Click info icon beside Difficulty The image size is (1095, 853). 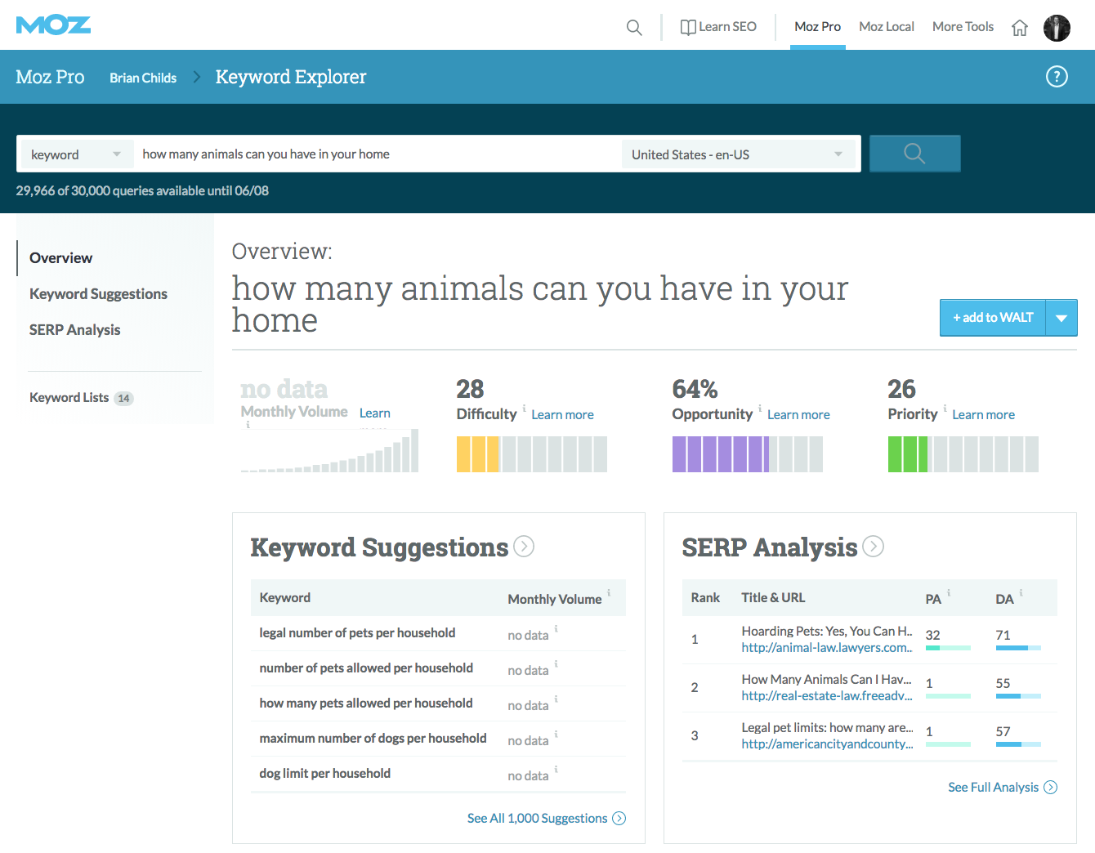pyautogui.click(x=524, y=408)
